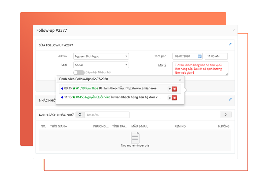This screenshot has height=184, width=271.
Task: Open the Admin dropdown showing Nguyen Bich Ngoc
Action: 101,56
